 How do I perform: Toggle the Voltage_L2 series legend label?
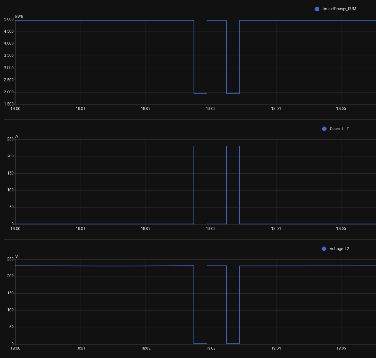pos(339,249)
